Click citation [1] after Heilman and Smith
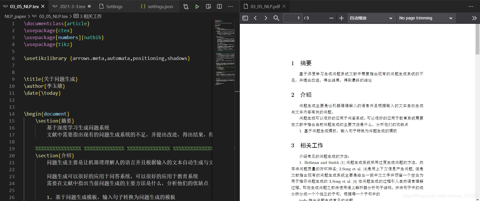This screenshot has width=480, height=201. click(x=343, y=163)
